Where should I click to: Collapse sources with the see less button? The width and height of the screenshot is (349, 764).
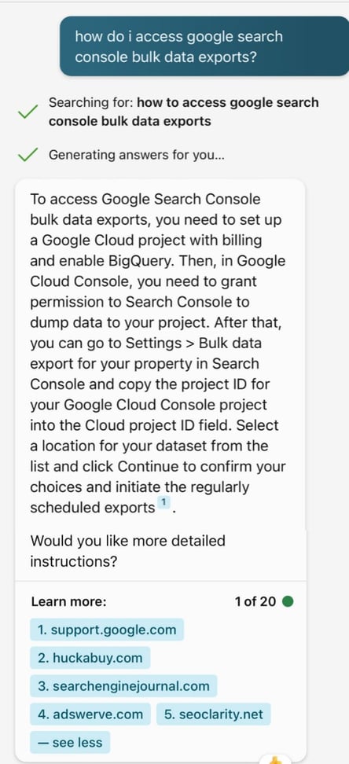(x=70, y=743)
